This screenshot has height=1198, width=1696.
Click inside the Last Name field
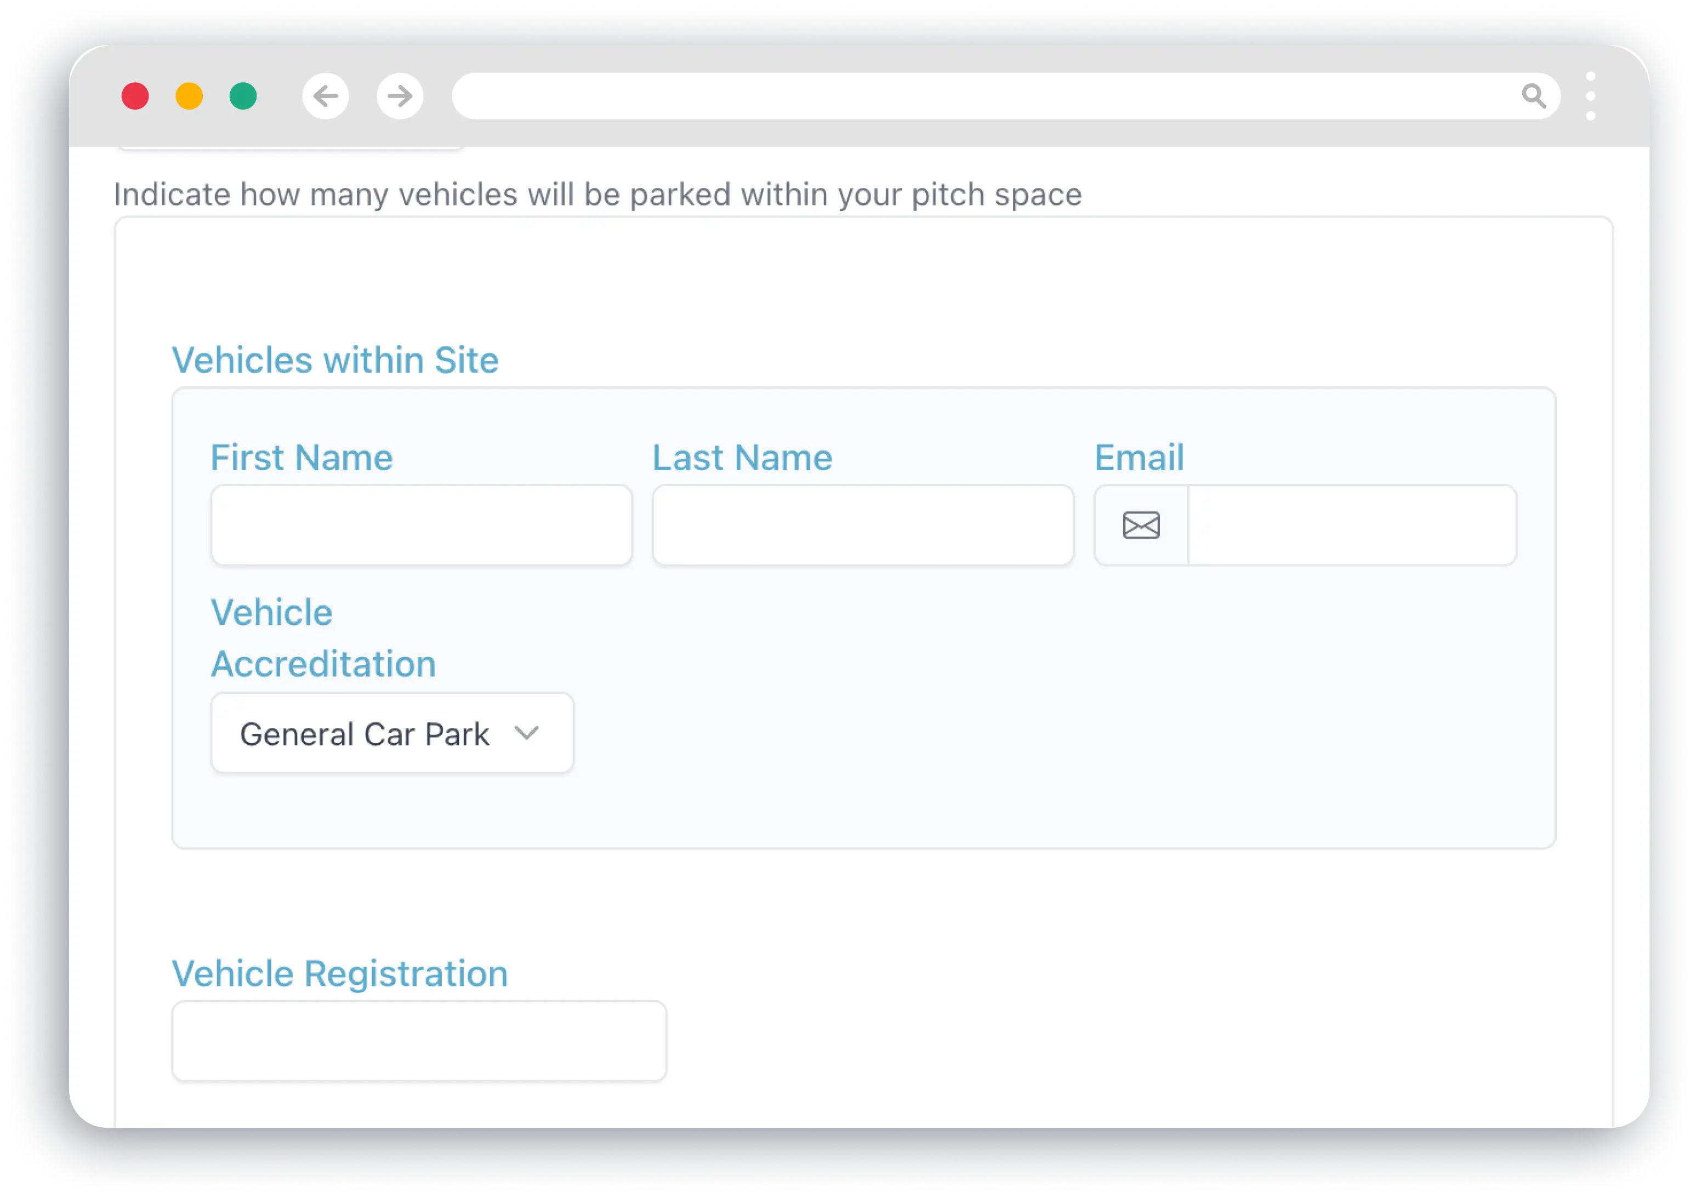pos(862,524)
